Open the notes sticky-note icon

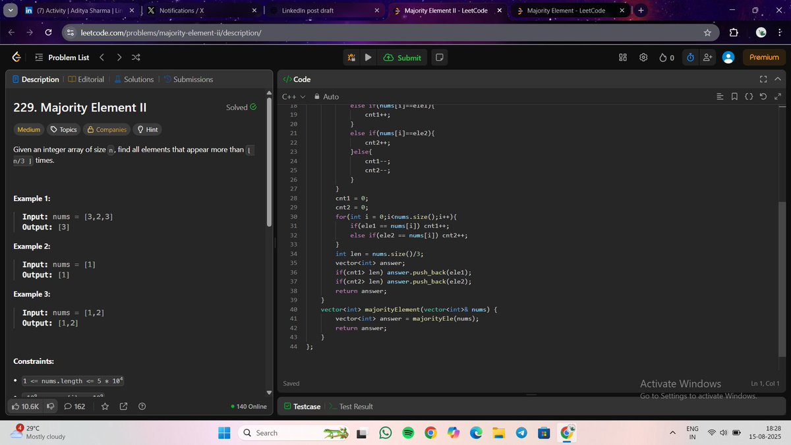tap(440, 57)
